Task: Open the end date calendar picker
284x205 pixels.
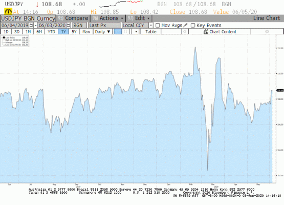Action: (x=69, y=25)
